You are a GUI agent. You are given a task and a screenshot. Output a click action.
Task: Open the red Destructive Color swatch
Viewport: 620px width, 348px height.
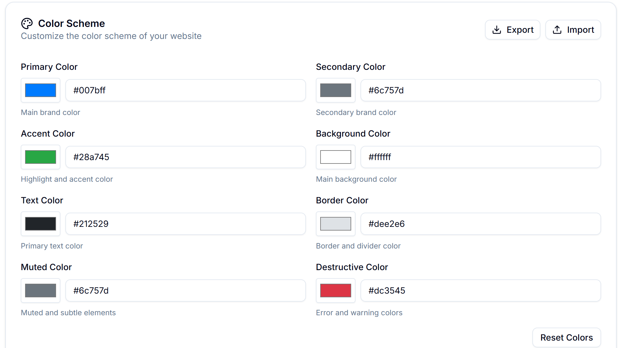tap(336, 291)
